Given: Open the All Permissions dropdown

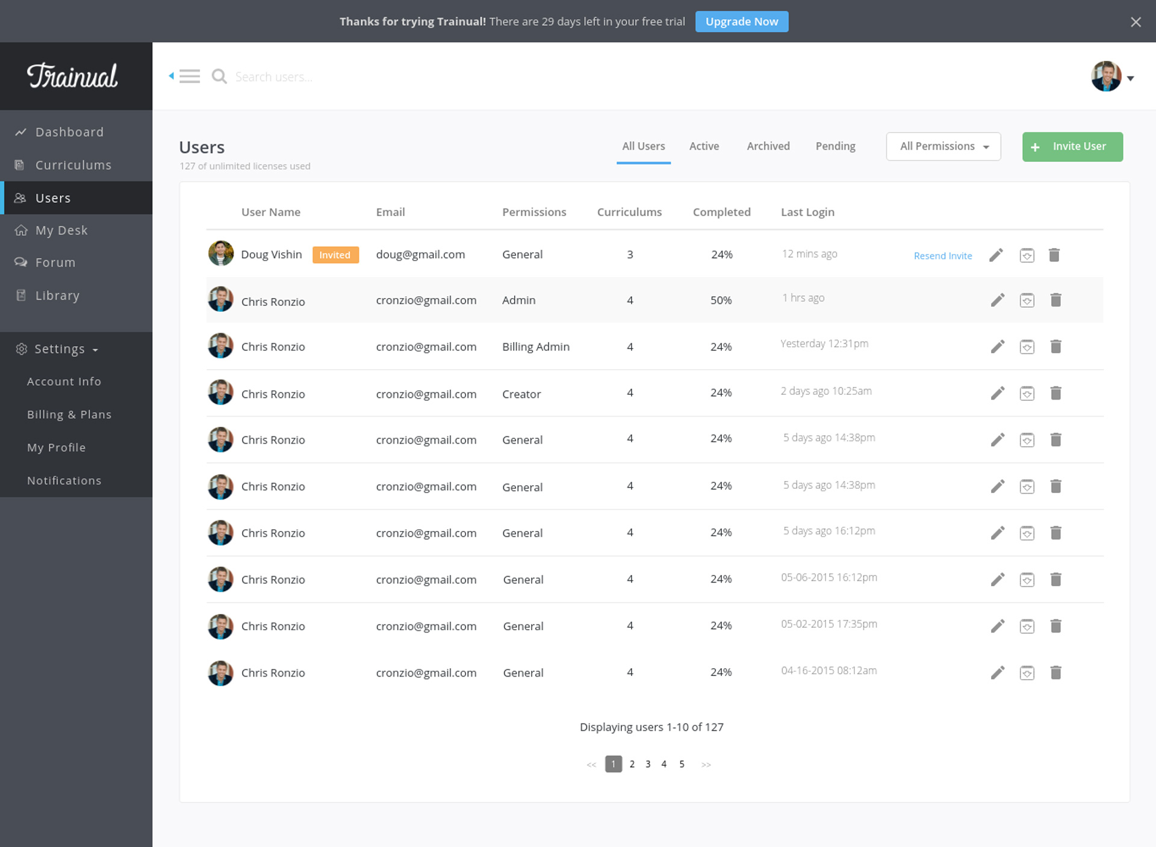Looking at the screenshot, I should tap(943, 146).
